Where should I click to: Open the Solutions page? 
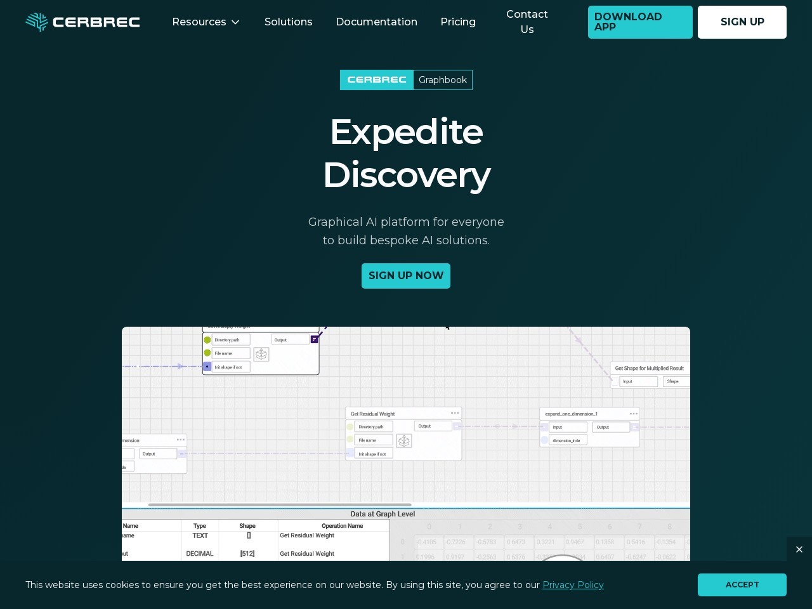click(x=289, y=22)
